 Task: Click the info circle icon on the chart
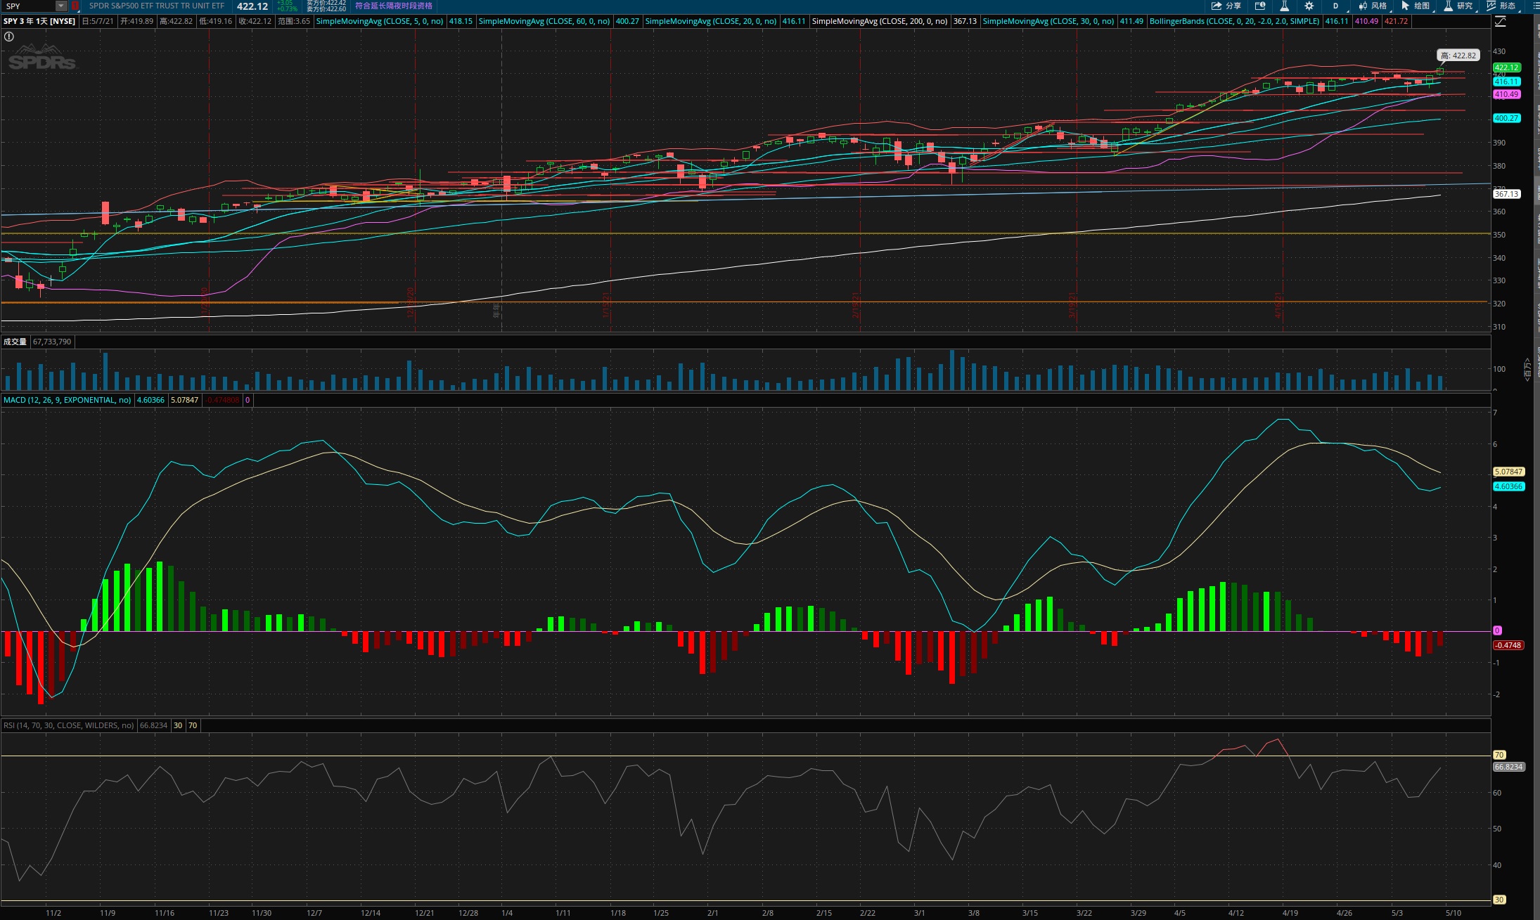[x=9, y=37]
